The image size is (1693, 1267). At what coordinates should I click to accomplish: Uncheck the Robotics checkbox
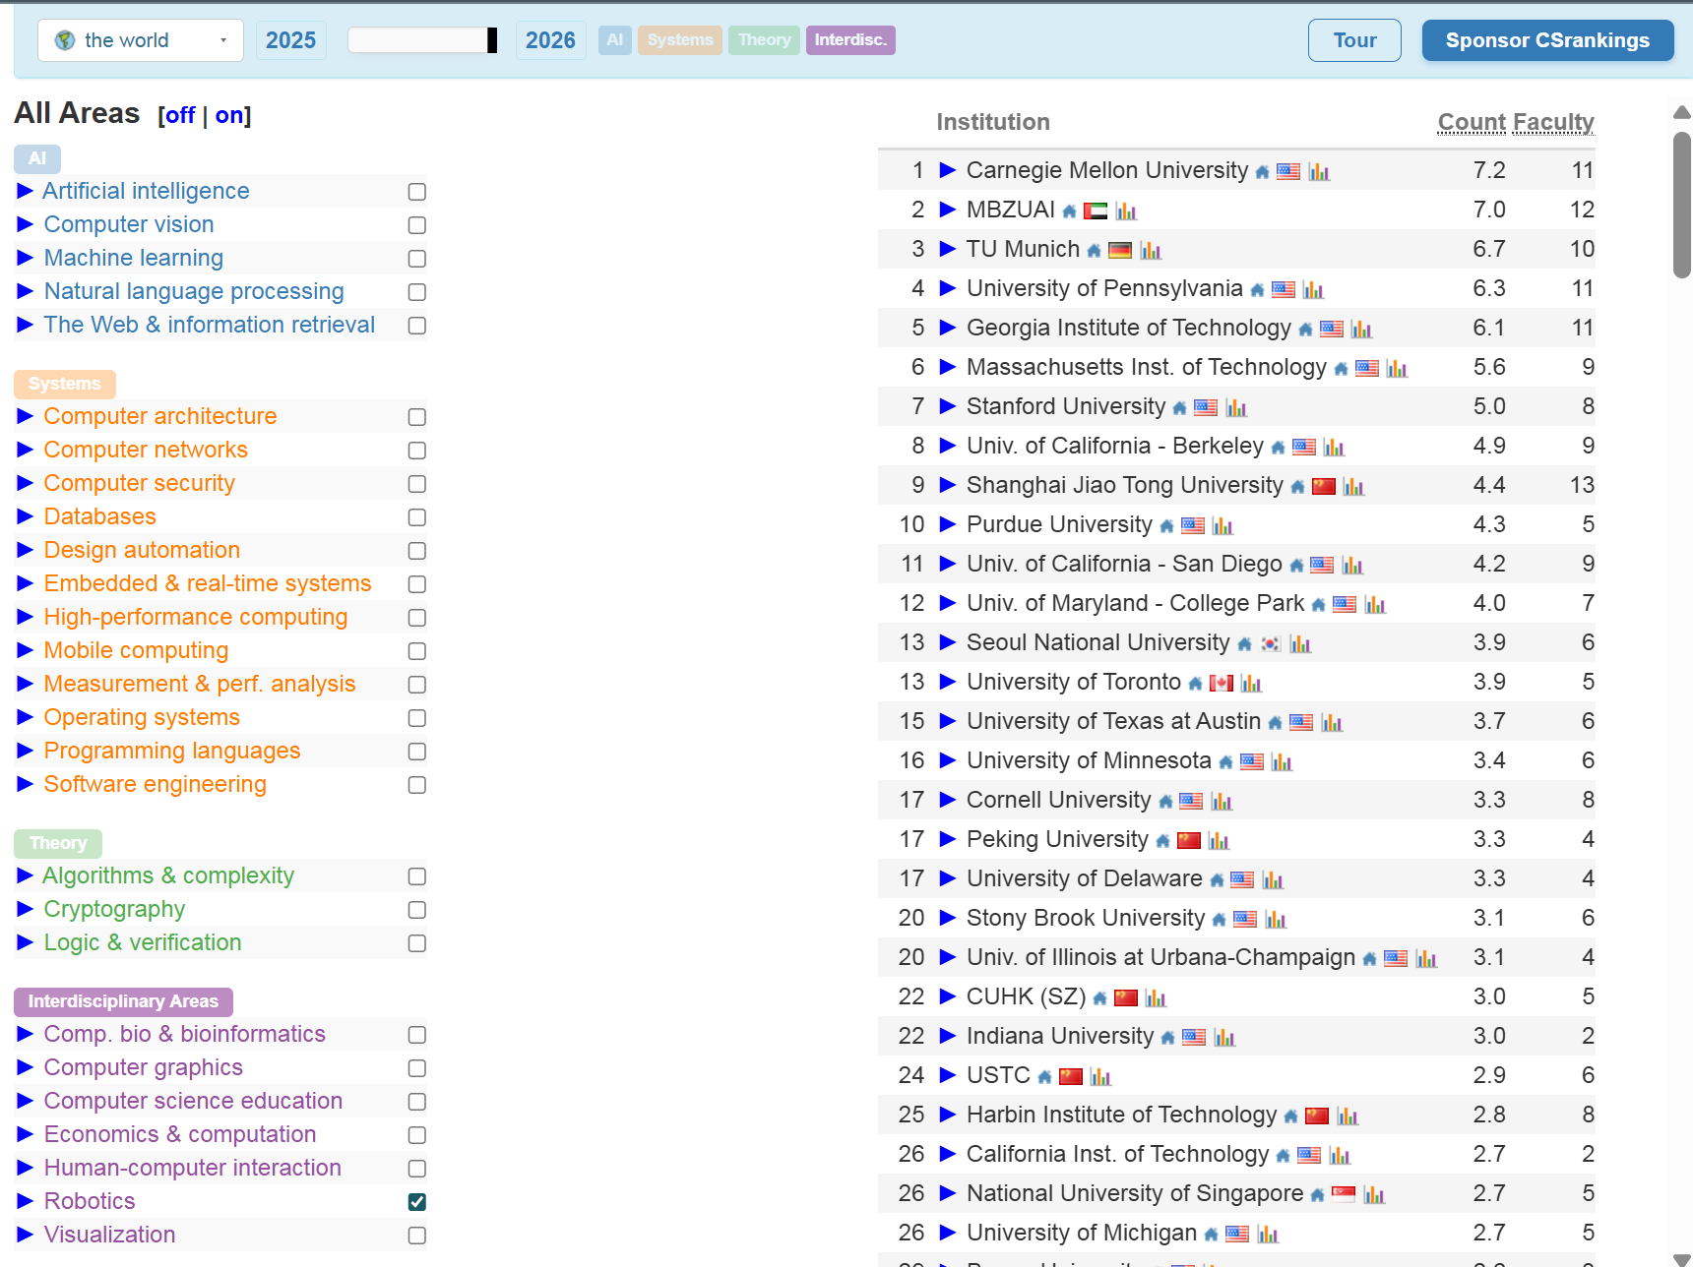point(417,1202)
